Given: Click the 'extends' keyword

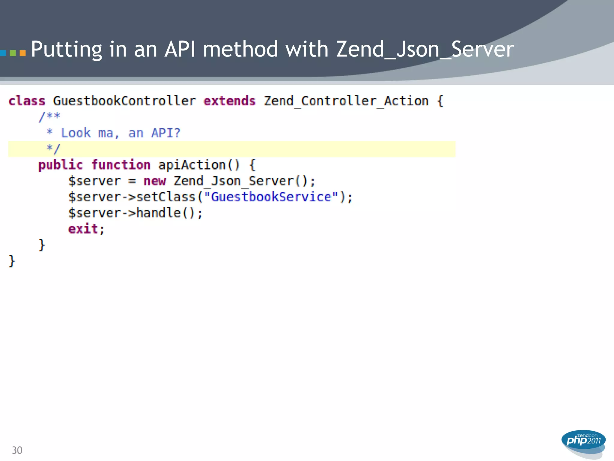Looking at the screenshot, I should 229,101.
